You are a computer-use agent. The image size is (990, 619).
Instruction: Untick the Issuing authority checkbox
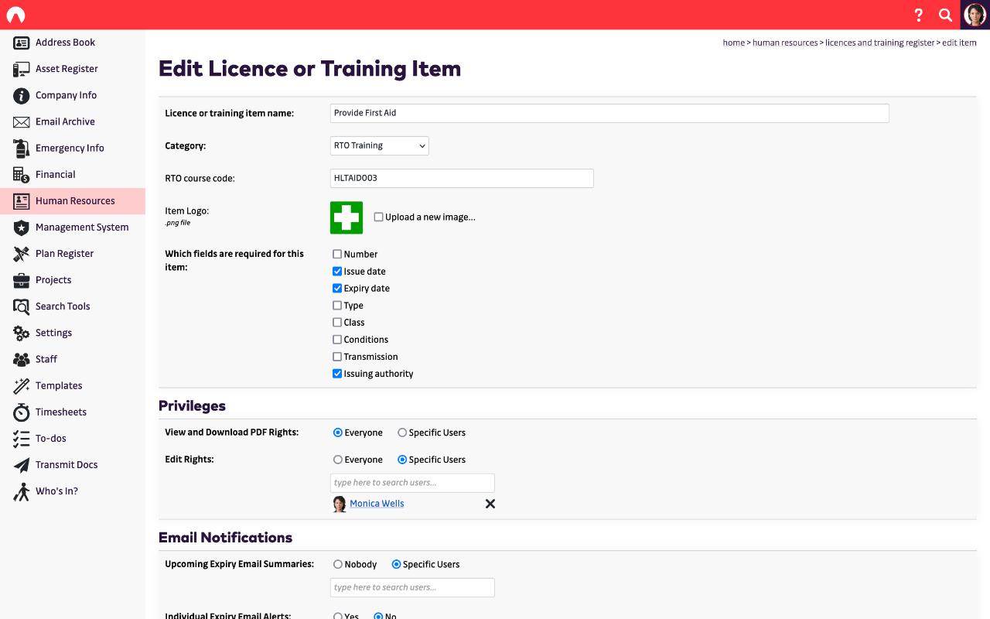337,373
